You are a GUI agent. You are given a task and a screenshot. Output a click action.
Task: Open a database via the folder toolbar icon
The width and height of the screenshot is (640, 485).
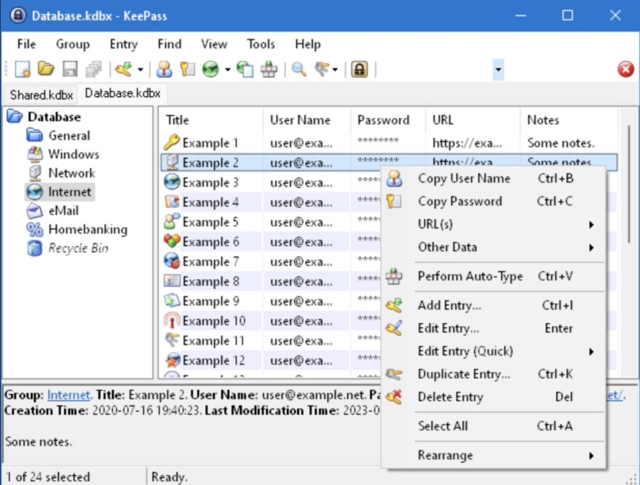pyautogui.click(x=43, y=69)
